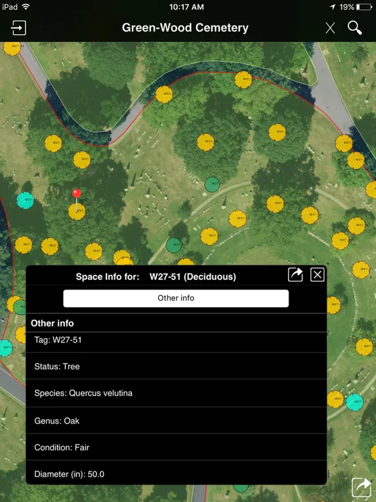The image size is (376, 502).
Task: Click the 'Genus: Oak' row
Action: tap(176, 421)
